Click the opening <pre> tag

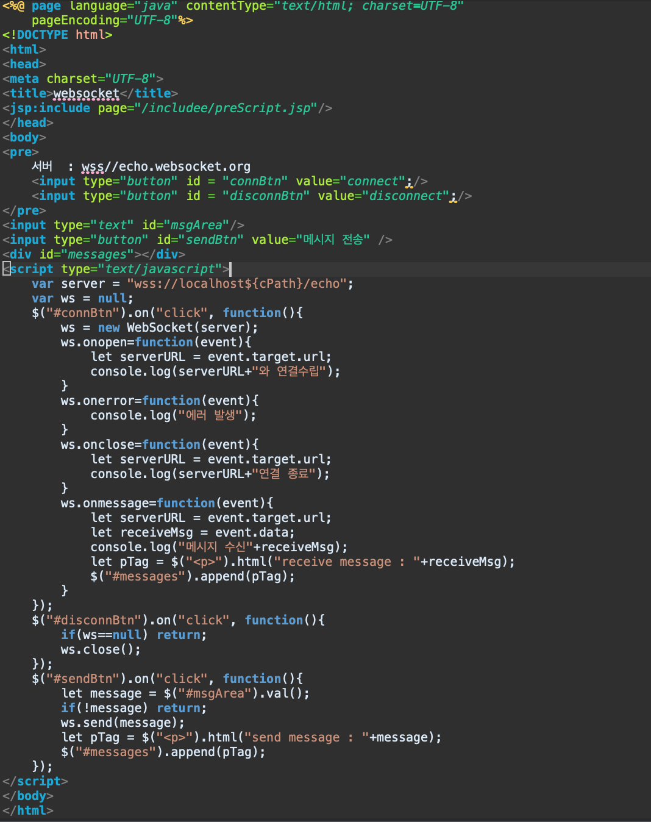click(x=21, y=152)
